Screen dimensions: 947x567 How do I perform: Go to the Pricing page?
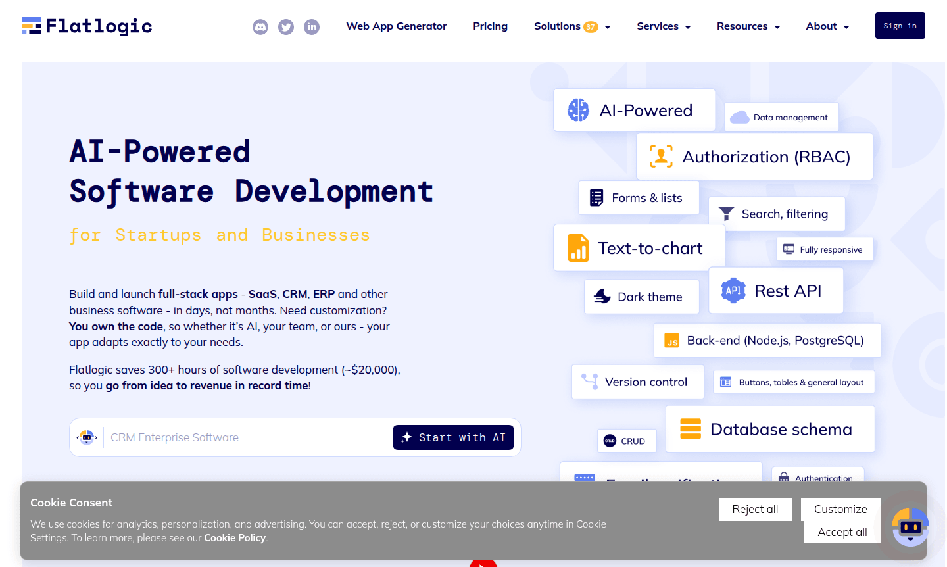[490, 26]
